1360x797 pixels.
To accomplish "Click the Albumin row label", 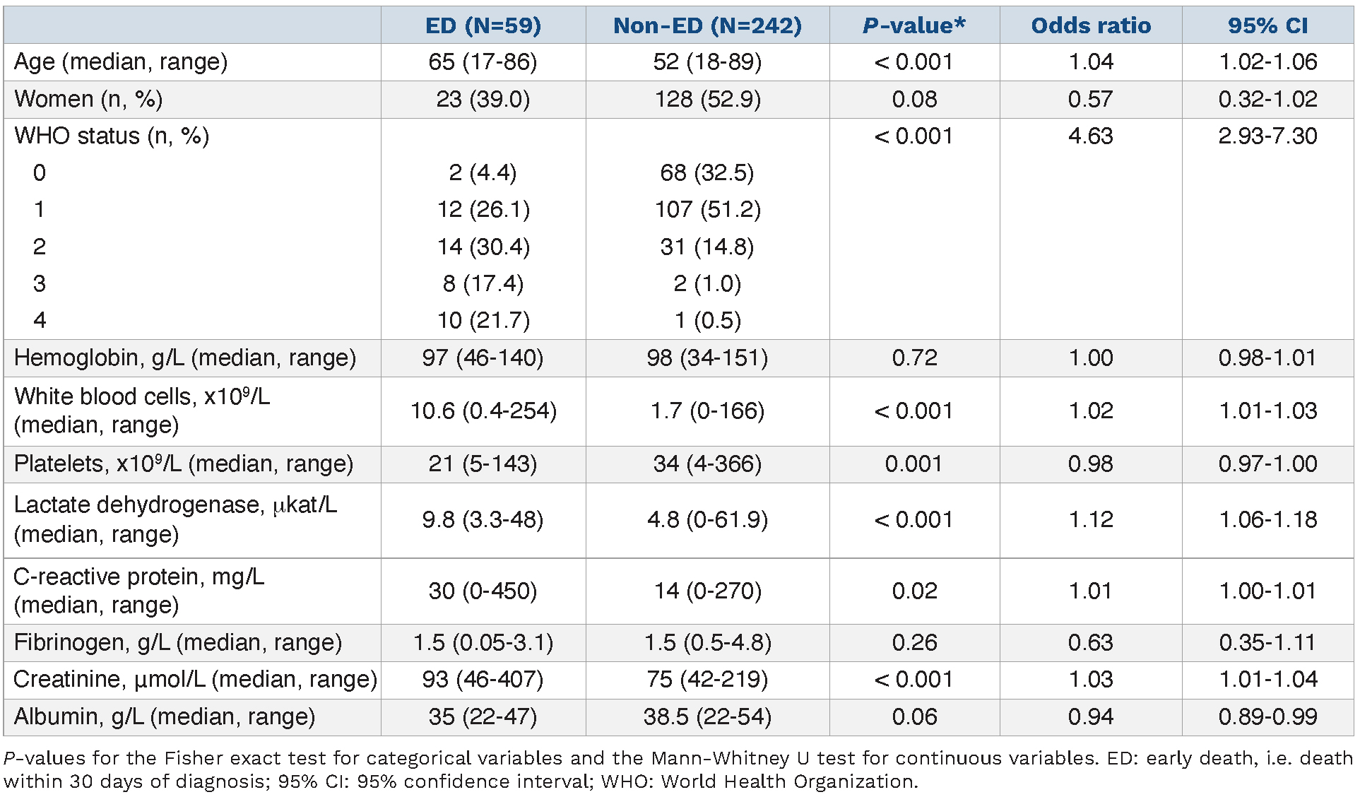I will (164, 716).
